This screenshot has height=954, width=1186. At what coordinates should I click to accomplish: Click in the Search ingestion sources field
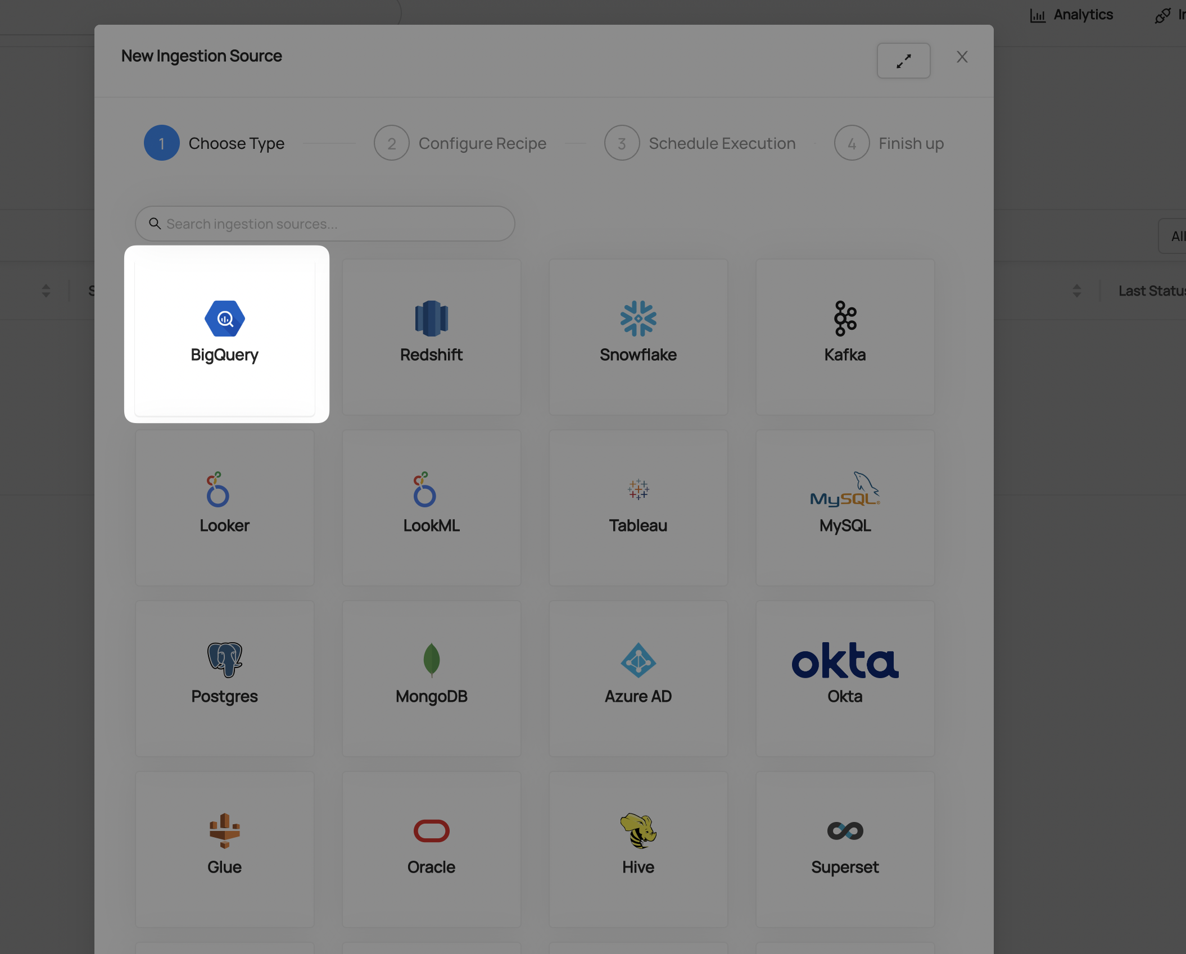click(325, 224)
